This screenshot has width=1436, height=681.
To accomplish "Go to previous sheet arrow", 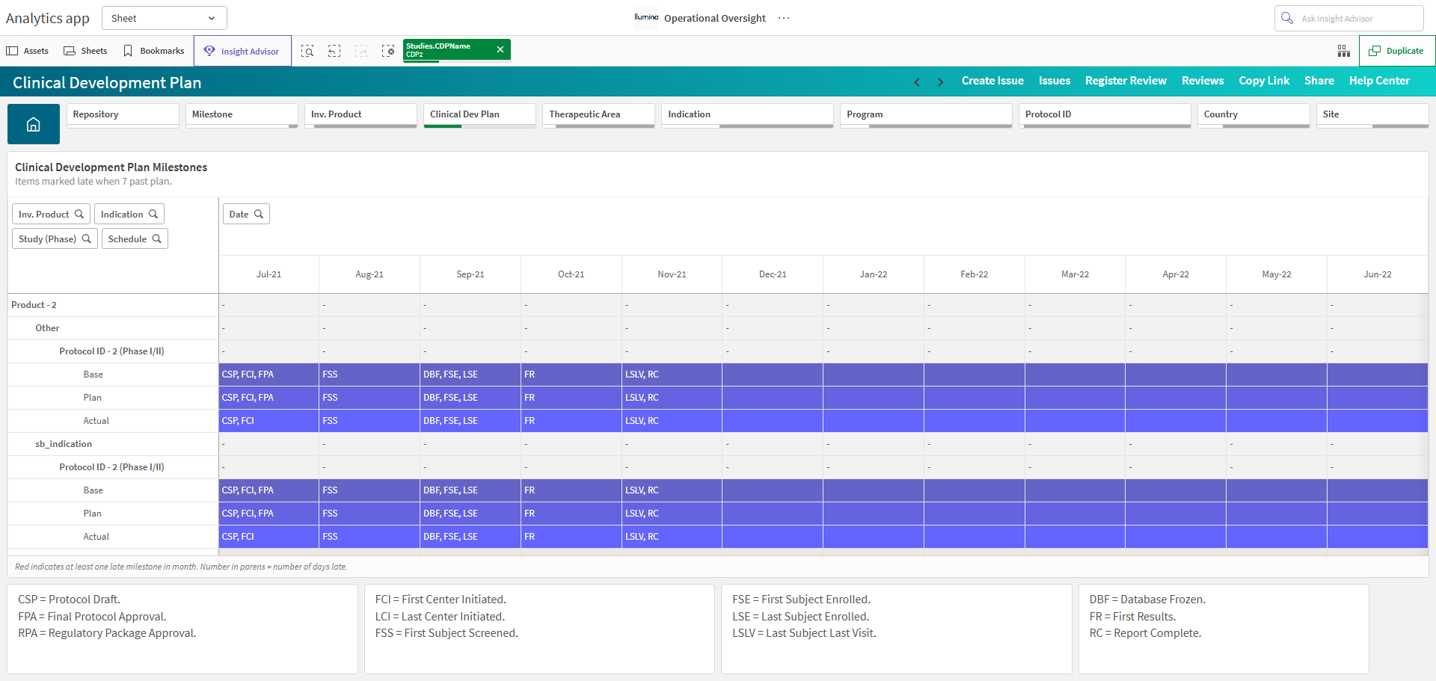I will point(917,81).
